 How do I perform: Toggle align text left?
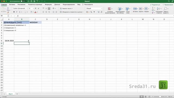[x=43, y=12]
